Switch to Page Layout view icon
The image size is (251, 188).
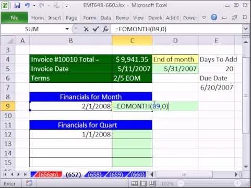click(x=144, y=183)
